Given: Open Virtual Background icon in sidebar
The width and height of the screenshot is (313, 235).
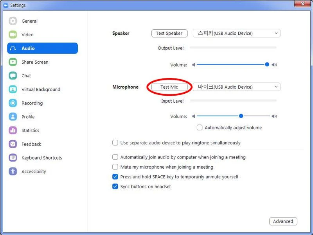Looking at the screenshot, I should point(13,89).
